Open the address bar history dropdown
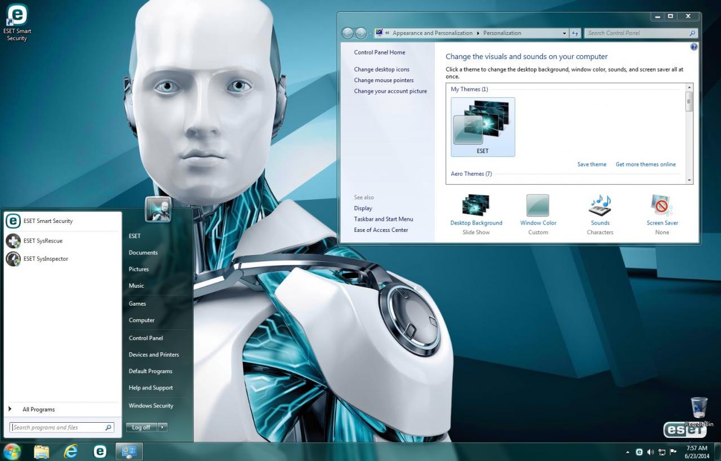 (x=564, y=33)
